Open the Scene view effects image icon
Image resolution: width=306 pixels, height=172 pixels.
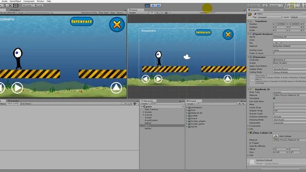pos(166,13)
